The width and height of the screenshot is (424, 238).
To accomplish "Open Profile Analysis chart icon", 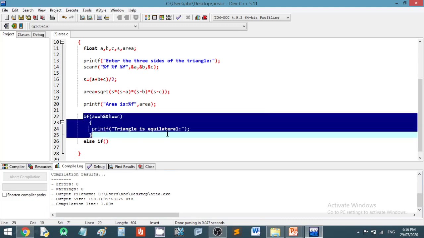I will pyautogui.click(x=198, y=18).
